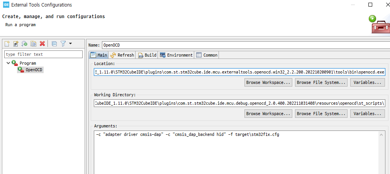This screenshot has height=174, width=390.
Task: Click inside the Arguments text area
Action: pos(236,152)
